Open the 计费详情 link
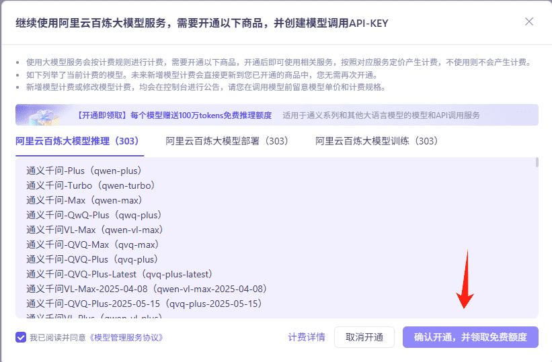This screenshot has height=362, width=552. pyautogui.click(x=307, y=337)
